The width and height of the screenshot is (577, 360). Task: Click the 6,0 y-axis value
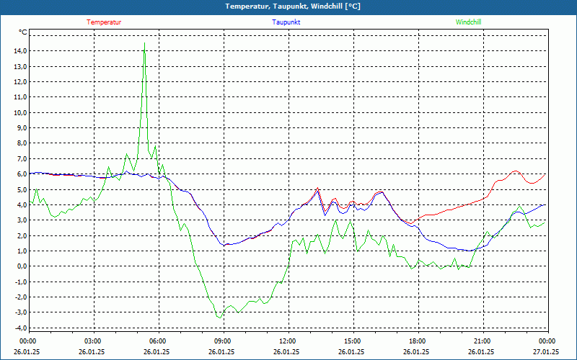coord(22,174)
